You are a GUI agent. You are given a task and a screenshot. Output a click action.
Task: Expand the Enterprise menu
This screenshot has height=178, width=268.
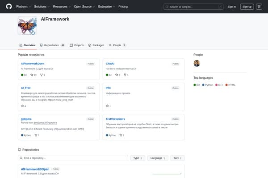pos(106,7)
